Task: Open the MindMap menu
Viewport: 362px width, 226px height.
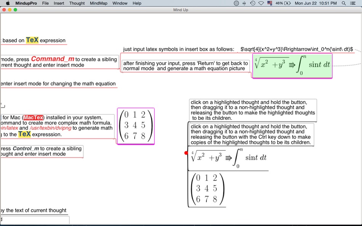Action: point(99,3)
